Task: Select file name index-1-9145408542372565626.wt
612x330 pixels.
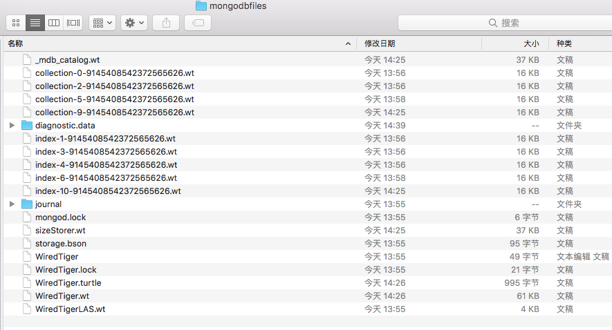Action: pos(105,139)
